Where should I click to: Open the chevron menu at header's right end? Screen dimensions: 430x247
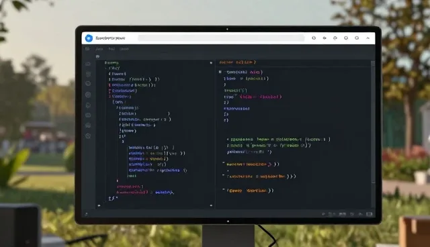coord(368,38)
